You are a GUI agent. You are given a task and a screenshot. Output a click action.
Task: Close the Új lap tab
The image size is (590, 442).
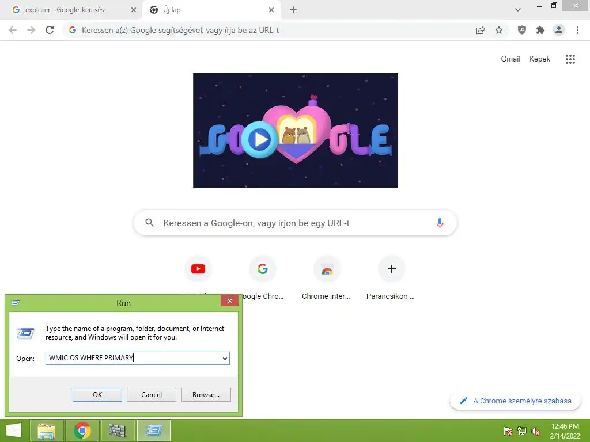pos(271,10)
